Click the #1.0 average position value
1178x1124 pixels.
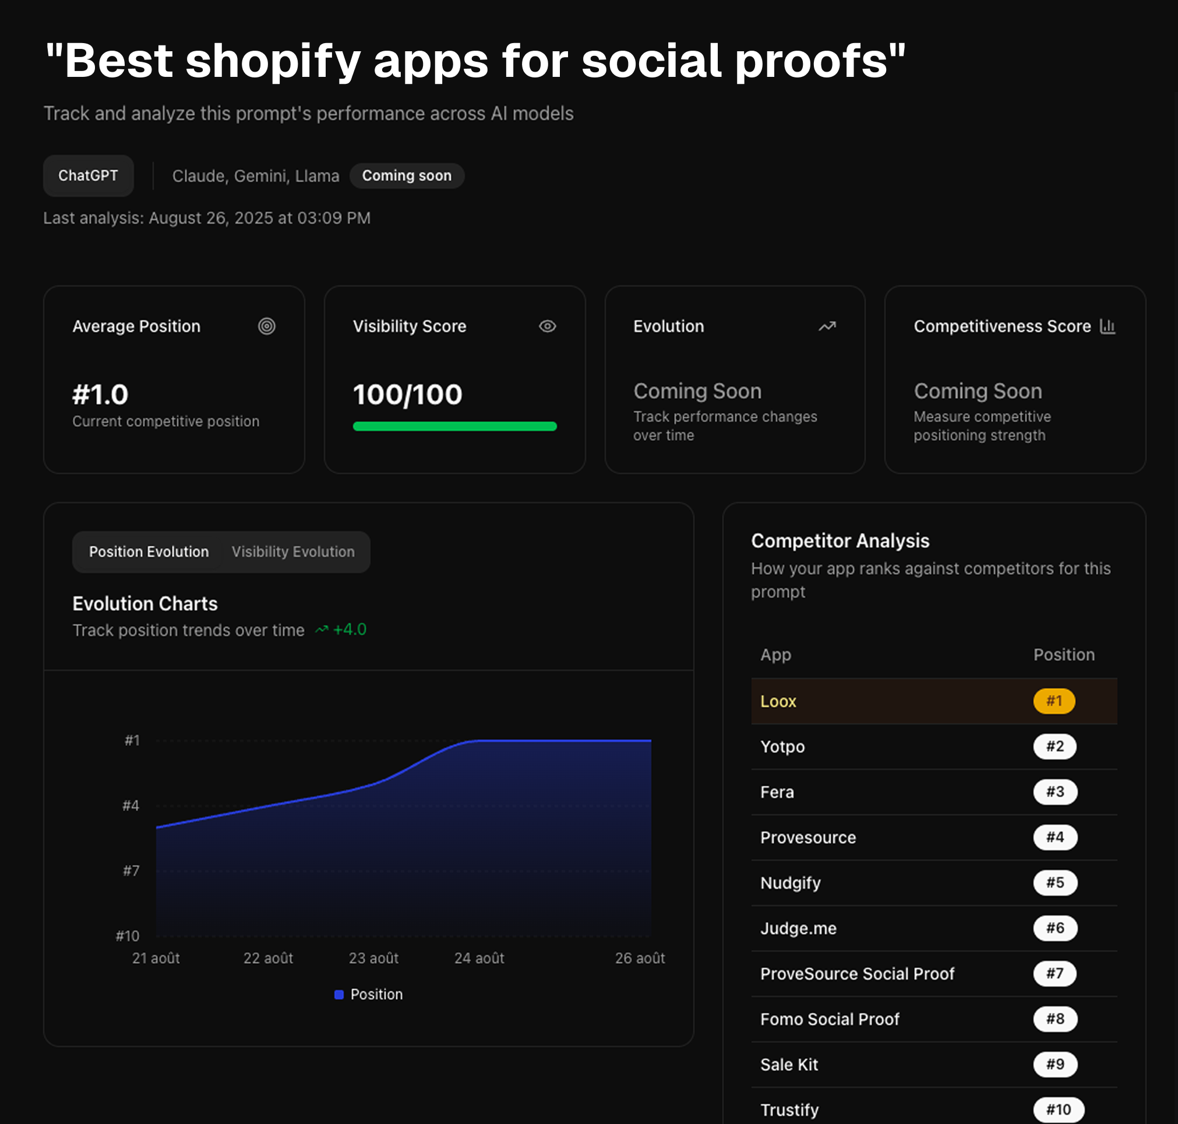click(100, 394)
